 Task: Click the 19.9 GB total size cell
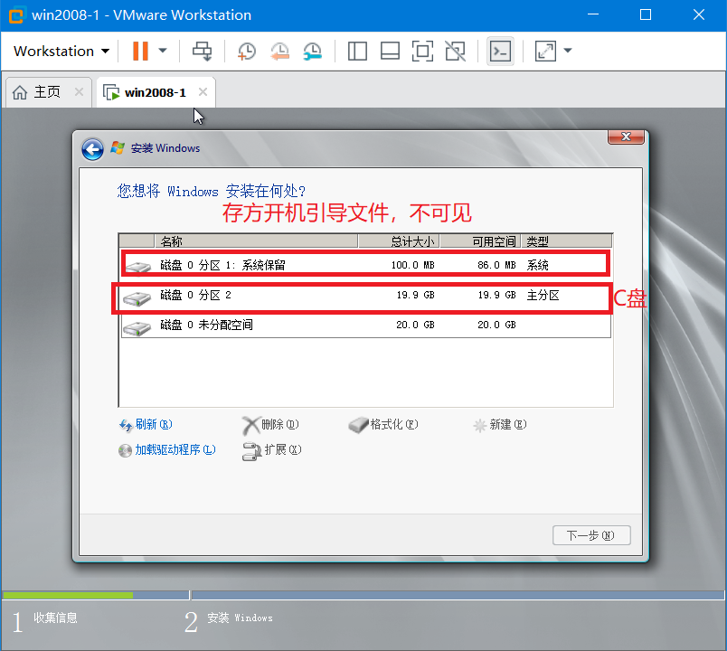(x=415, y=295)
